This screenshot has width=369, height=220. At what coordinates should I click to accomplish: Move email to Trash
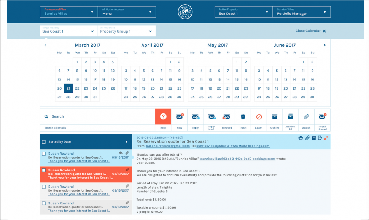tap(243, 116)
